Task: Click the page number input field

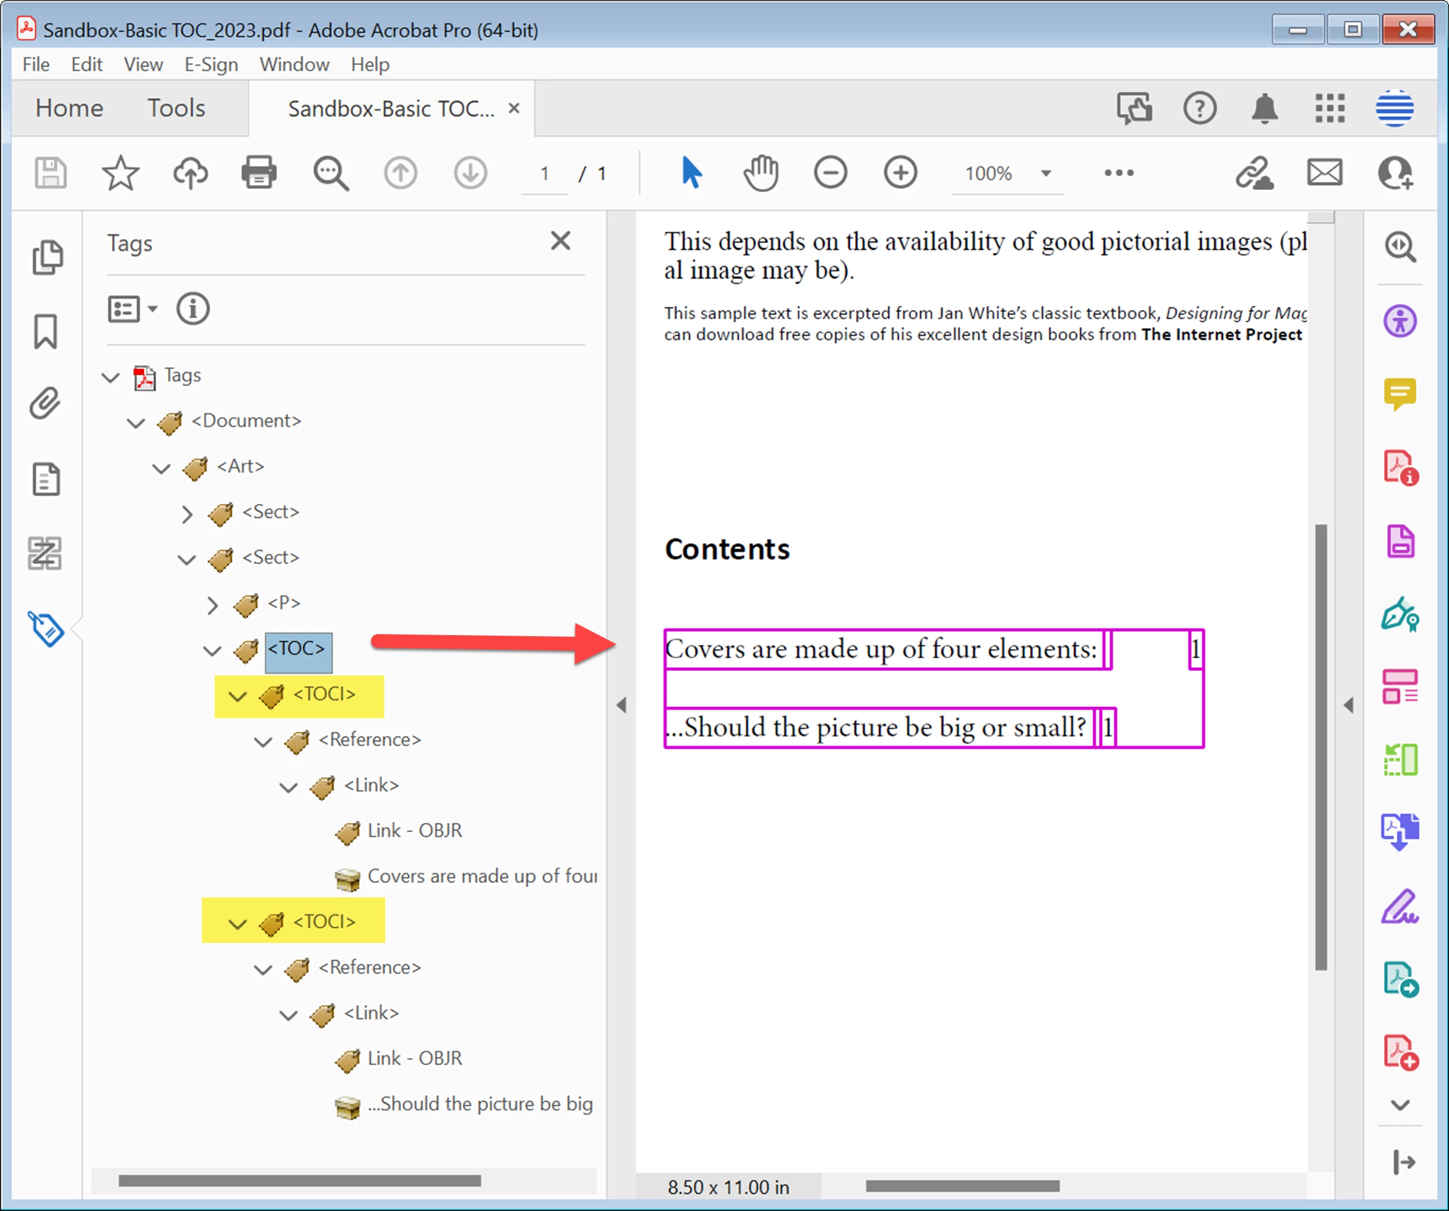Action: click(544, 174)
